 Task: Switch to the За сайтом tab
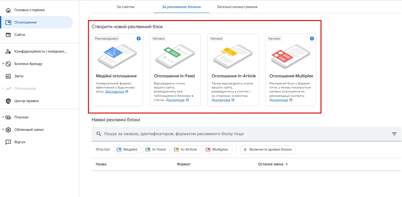coord(125,7)
